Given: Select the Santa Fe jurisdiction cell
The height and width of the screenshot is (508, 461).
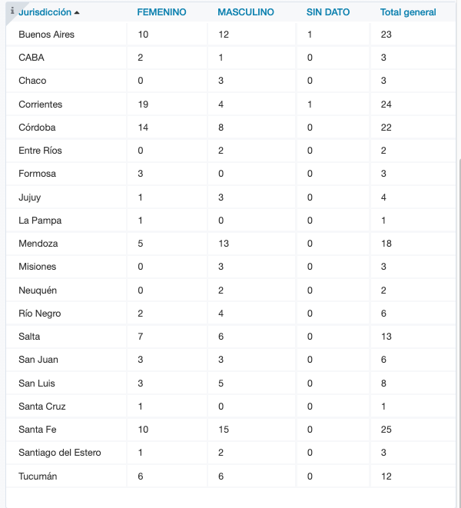Looking at the screenshot, I should 36,430.
